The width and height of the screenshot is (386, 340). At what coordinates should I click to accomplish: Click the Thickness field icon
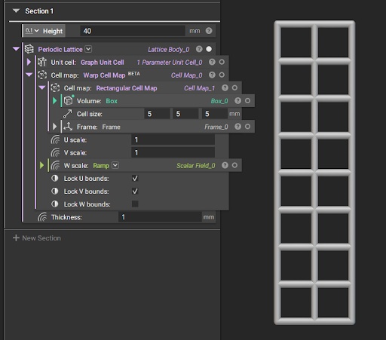pos(42,217)
